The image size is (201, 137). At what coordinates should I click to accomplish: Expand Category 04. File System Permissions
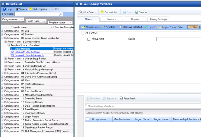[2, 73]
